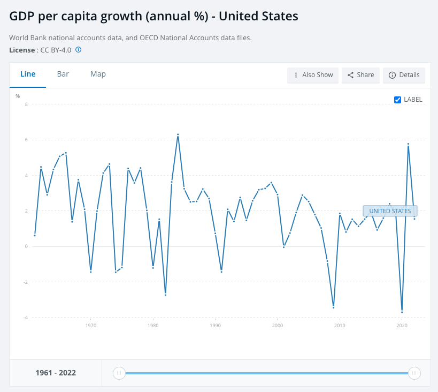
Task: Click the 2009 lowest dip data point
Action: pos(333,307)
